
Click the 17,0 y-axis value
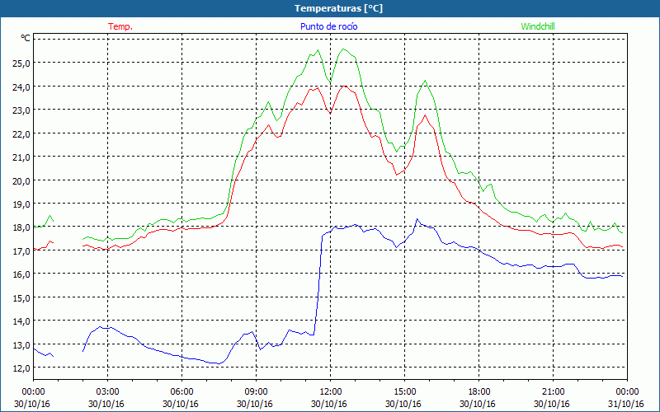tap(22, 250)
